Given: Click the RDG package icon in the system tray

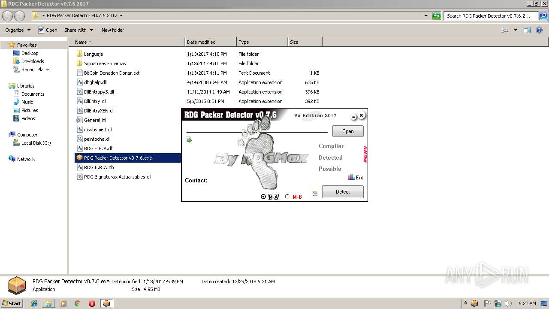Looking at the screenshot, I should [475, 303].
